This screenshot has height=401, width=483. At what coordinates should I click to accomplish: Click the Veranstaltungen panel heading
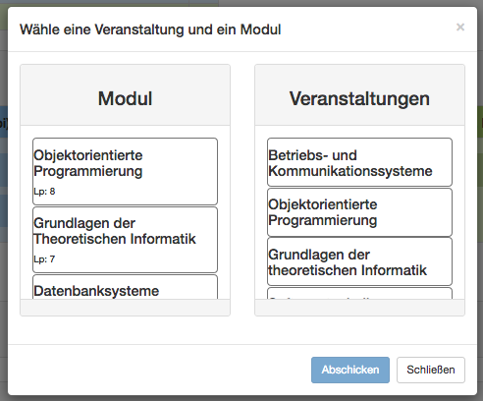[359, 98]
